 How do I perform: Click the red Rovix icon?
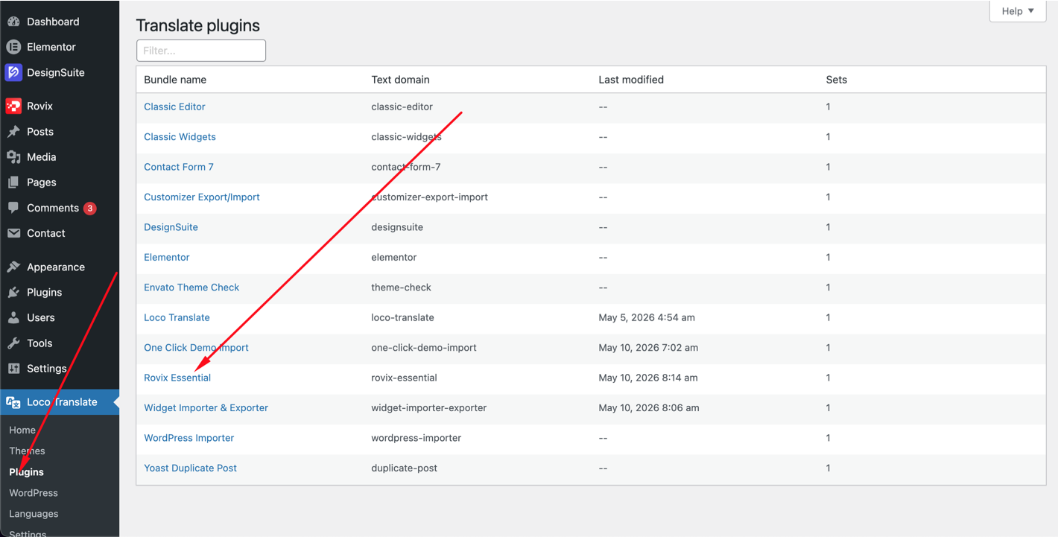(x=13, y=106)
